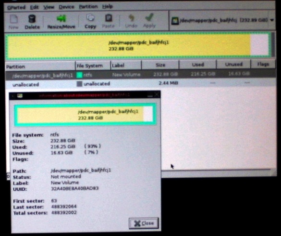
Task: Select the /dev/mapper/pdc_baifjhfcj1 partition row
Action: 140,75
